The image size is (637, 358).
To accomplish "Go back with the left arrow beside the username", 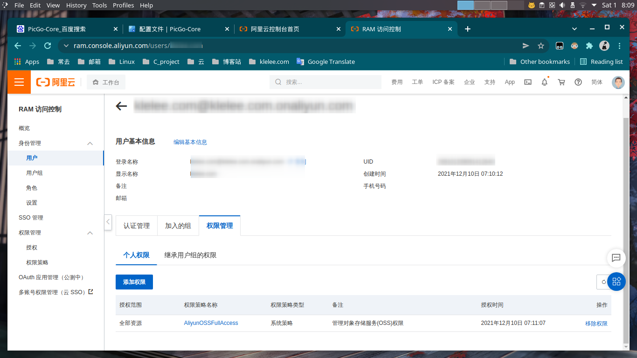I will tap(121, 106).
